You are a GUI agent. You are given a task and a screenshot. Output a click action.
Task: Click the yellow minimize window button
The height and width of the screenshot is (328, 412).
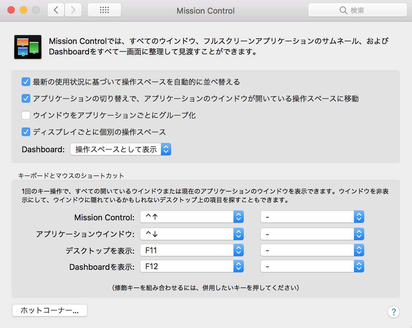pos(23,10)
